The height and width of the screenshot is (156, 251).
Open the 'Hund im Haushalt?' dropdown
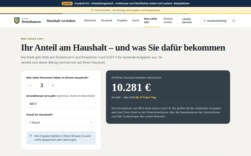61,122
